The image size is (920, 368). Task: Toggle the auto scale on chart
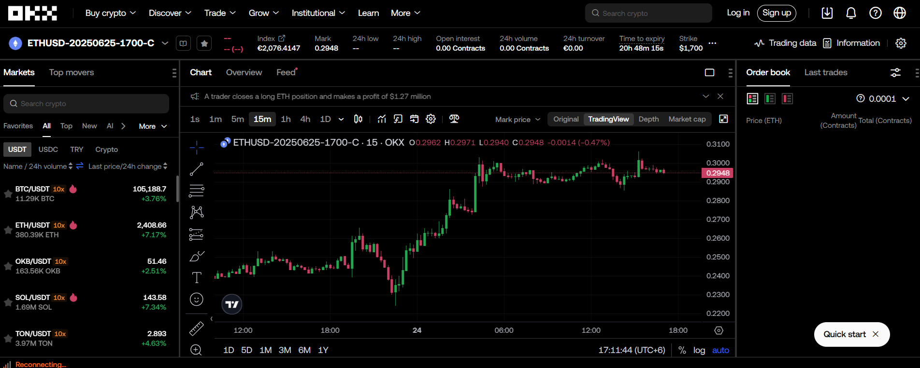pos(720,350)
